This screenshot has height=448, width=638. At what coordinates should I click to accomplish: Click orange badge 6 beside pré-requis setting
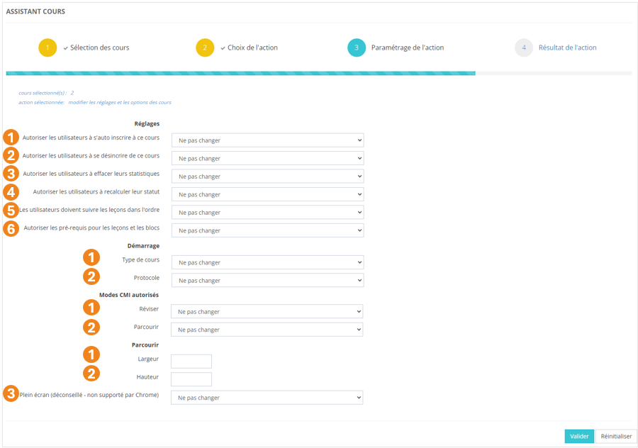(11, 230)
